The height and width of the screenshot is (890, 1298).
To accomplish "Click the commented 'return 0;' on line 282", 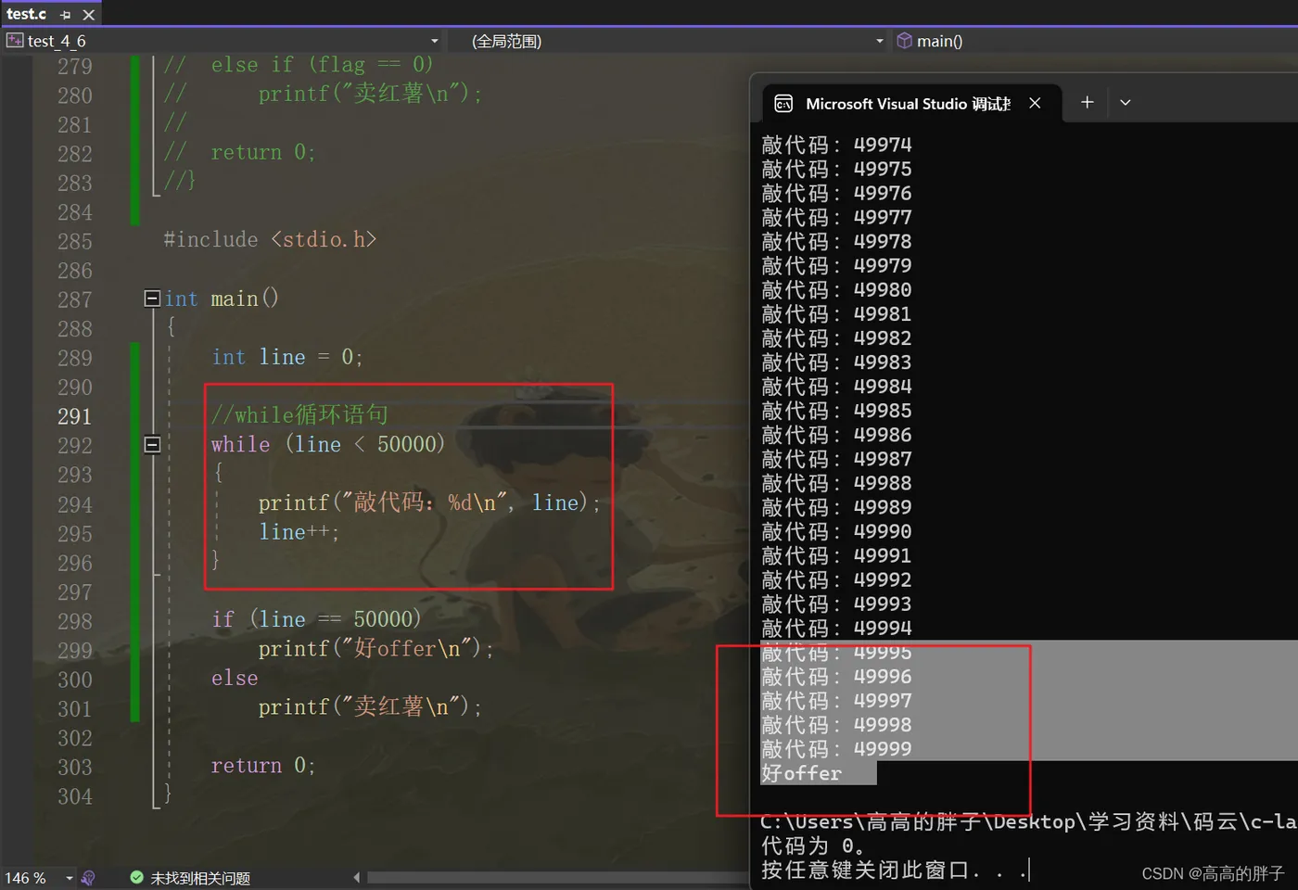I will 263,153.
